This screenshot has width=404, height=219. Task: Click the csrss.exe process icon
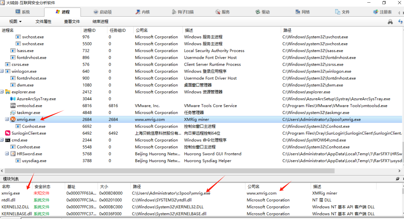8,64
